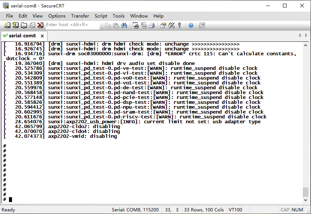The image size is (311, 214).
Task: Open the Connect session manager icon
Action: (7, 25)
